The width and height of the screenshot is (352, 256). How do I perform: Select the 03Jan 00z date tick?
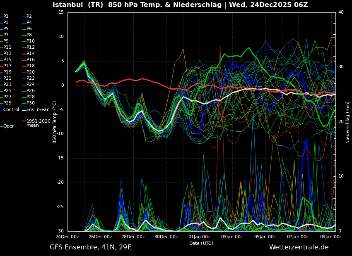coord(232,237)
